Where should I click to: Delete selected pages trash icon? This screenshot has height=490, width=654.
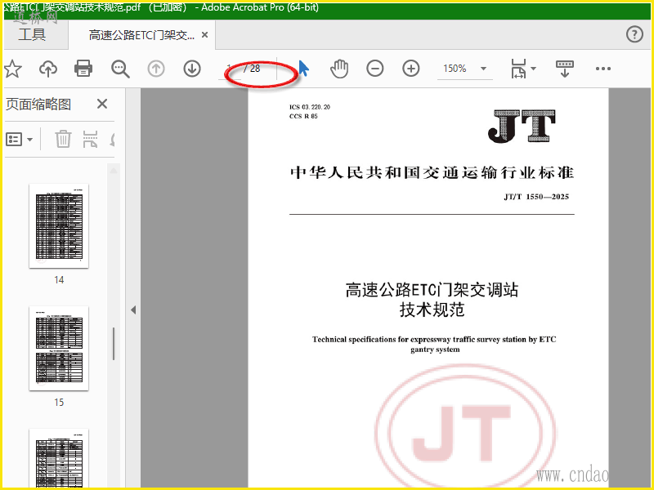[63, 139]
